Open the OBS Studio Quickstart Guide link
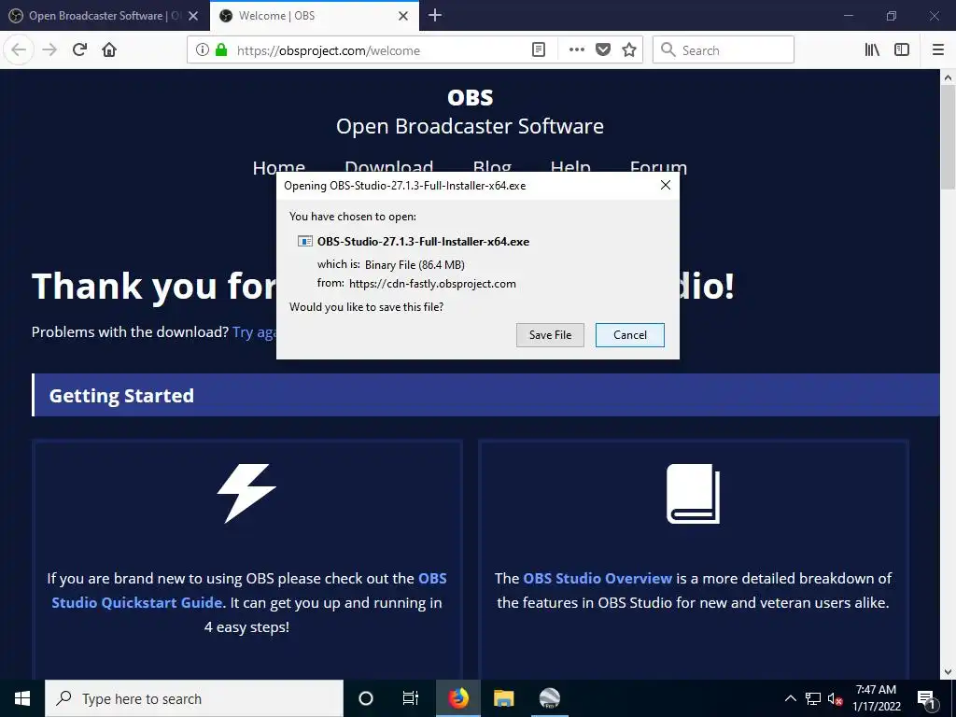 [249, 590]
